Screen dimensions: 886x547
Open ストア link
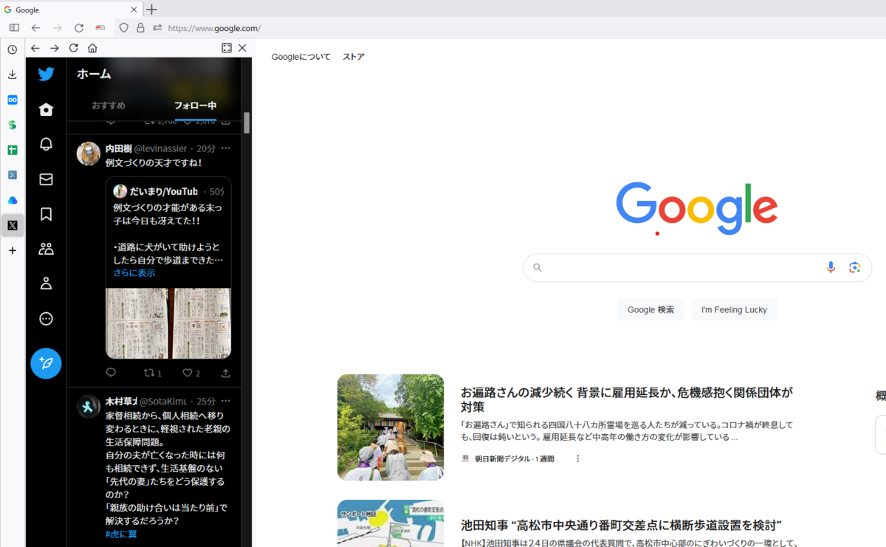click(x=354, y=57)
